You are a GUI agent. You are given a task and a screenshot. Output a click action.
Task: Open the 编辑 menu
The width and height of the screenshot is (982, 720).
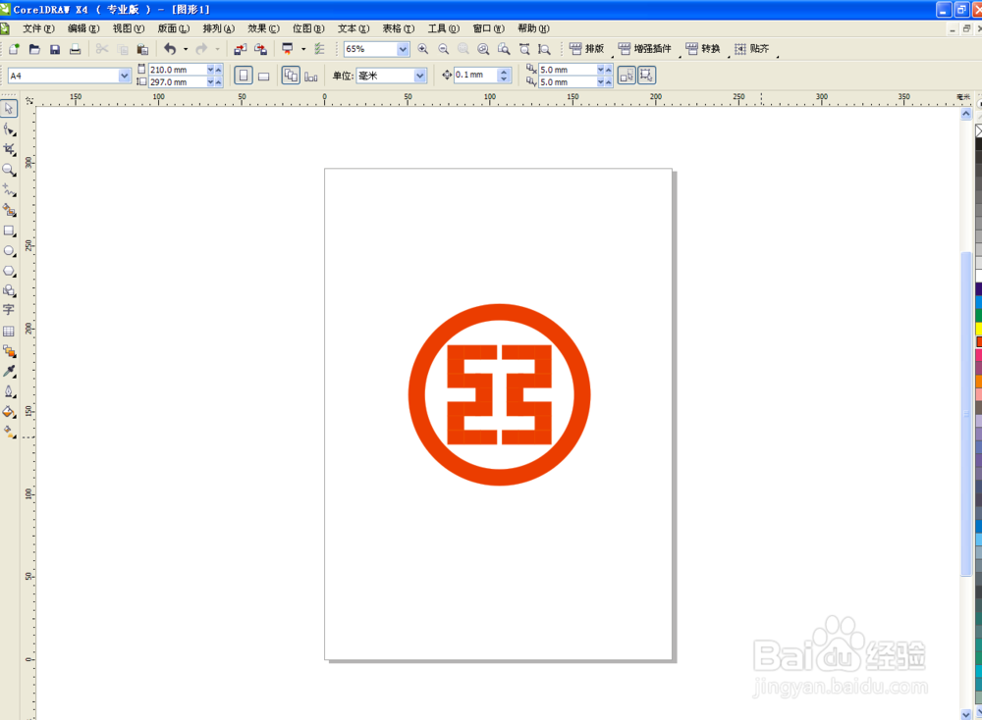tap(83, 28)
